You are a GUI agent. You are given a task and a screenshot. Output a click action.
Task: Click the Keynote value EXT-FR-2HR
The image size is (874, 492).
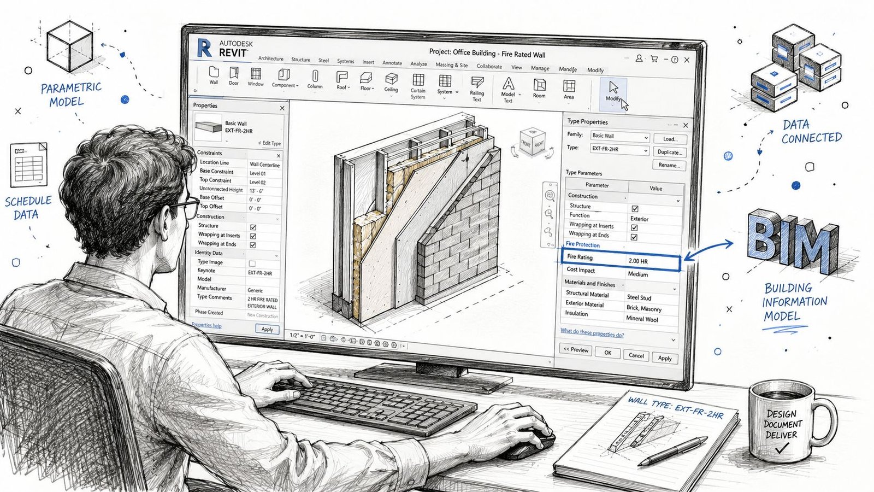pyautogui.click(x=260, y=273)
